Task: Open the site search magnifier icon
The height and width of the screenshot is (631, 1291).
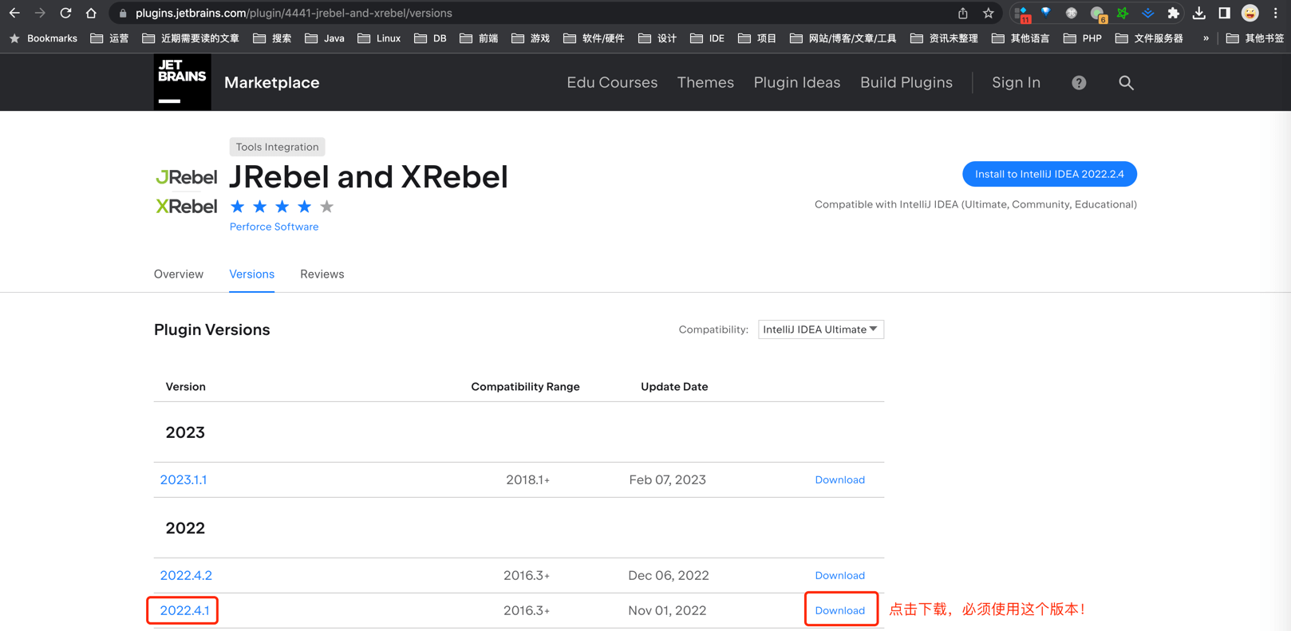Action: point(1126,83)
